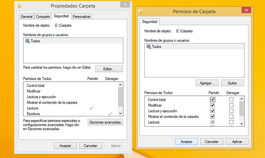Select Seguridad tab in Permisos de Carpeta
This screenshot has height=158, width=265.
click(x=150, y=22)
